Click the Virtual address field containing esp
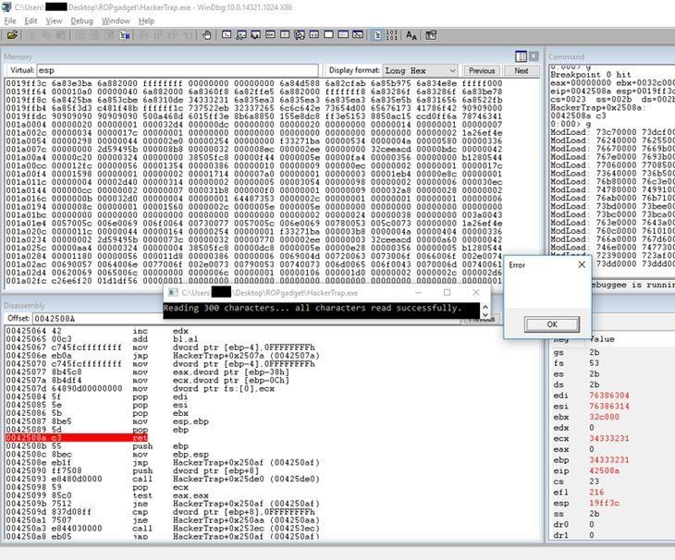Viewport: 675px width, 560px height. [178, 70]
